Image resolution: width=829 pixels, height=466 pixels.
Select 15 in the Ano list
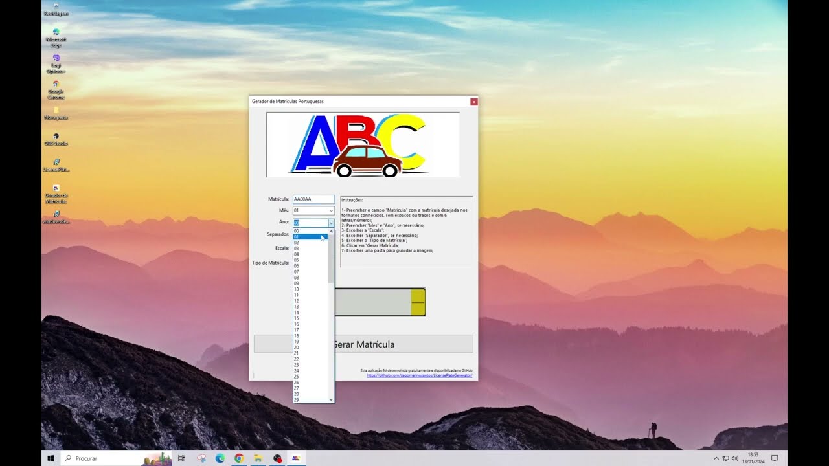311,318
